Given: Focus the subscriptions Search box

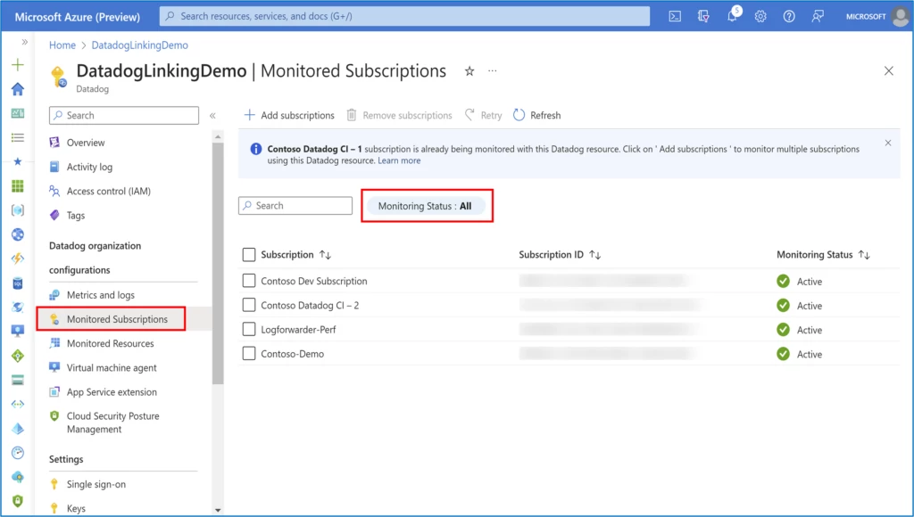Looking at the screenshot, I should tap(295, 206).
